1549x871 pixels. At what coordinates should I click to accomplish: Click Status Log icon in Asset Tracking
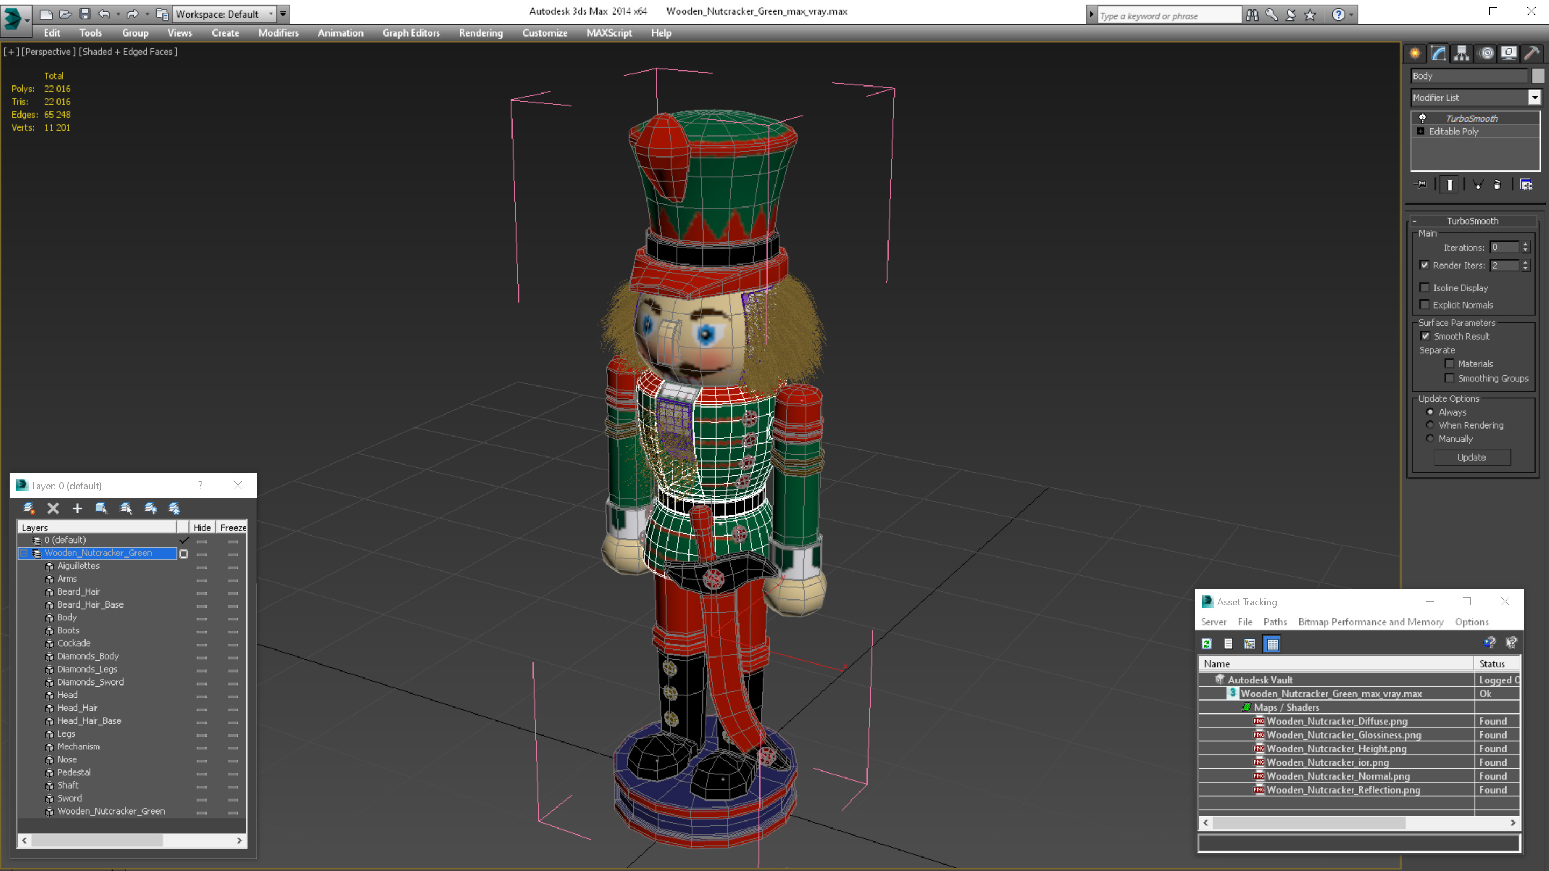coord(1228,644)
